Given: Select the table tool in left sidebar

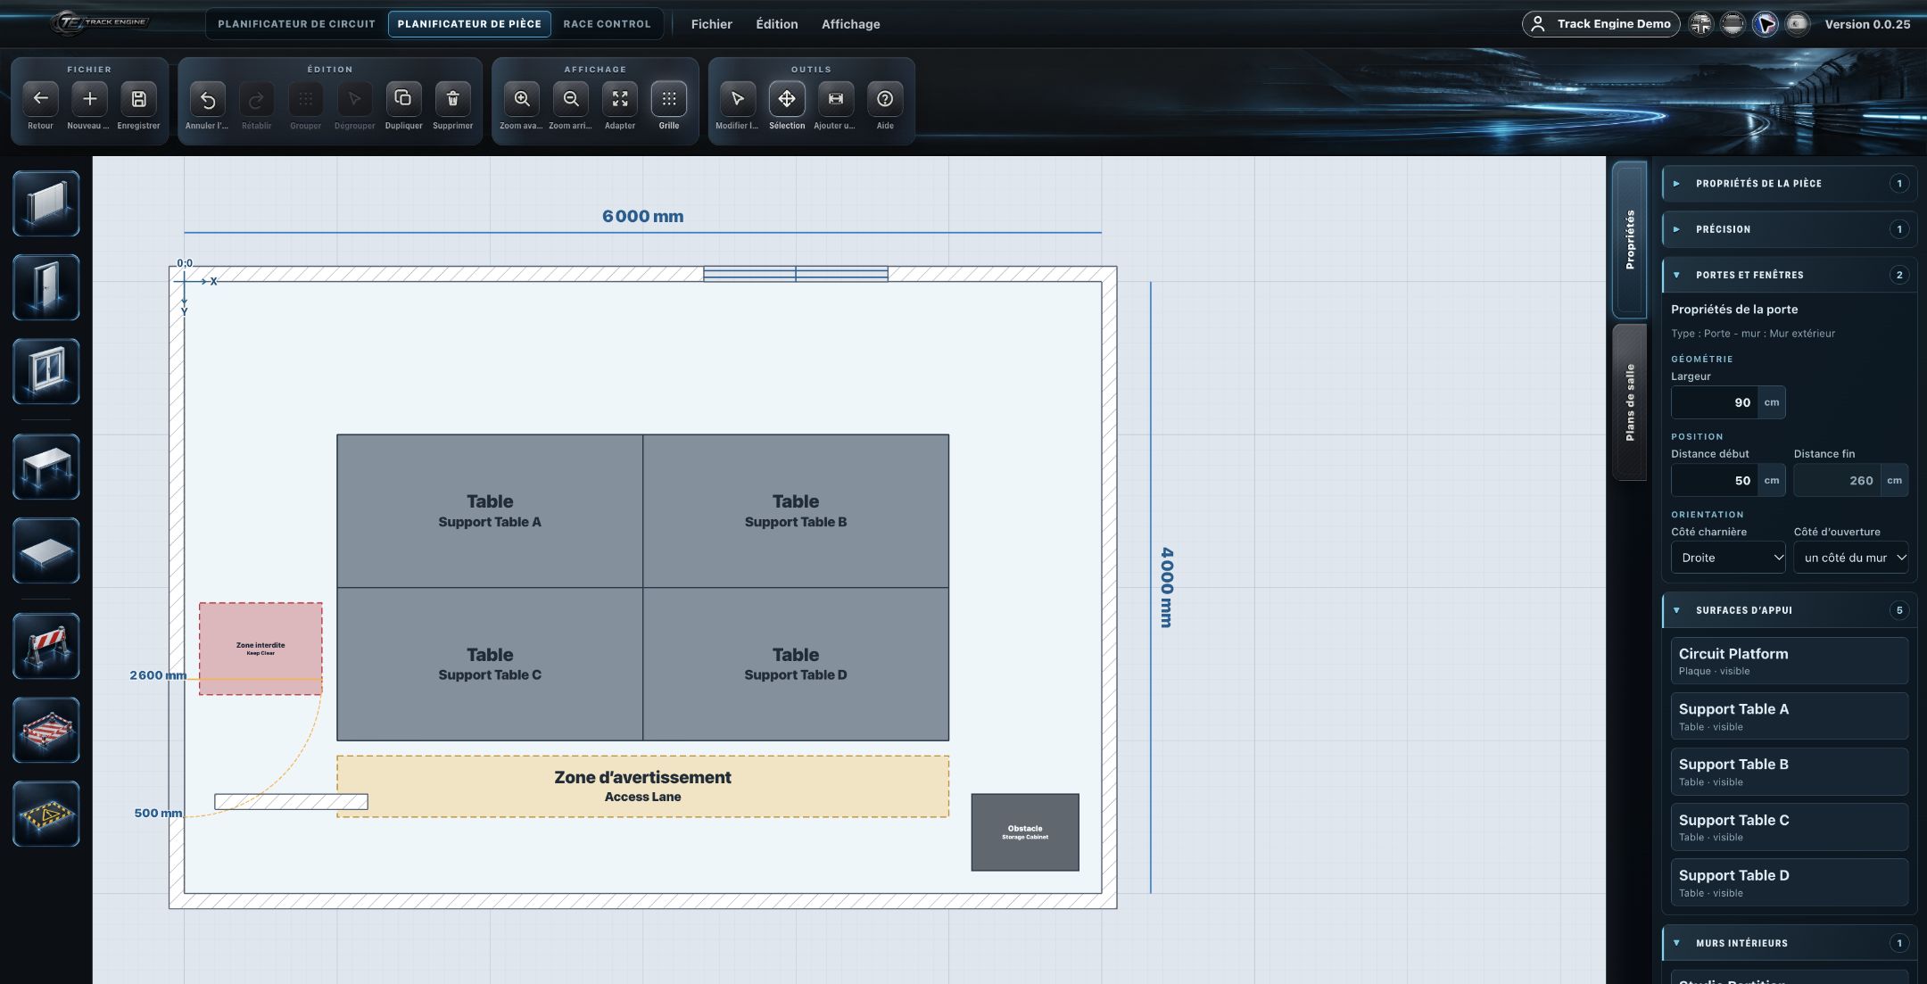Looking at the screenshot, I should pyautogui.click(x=46, y=467).
